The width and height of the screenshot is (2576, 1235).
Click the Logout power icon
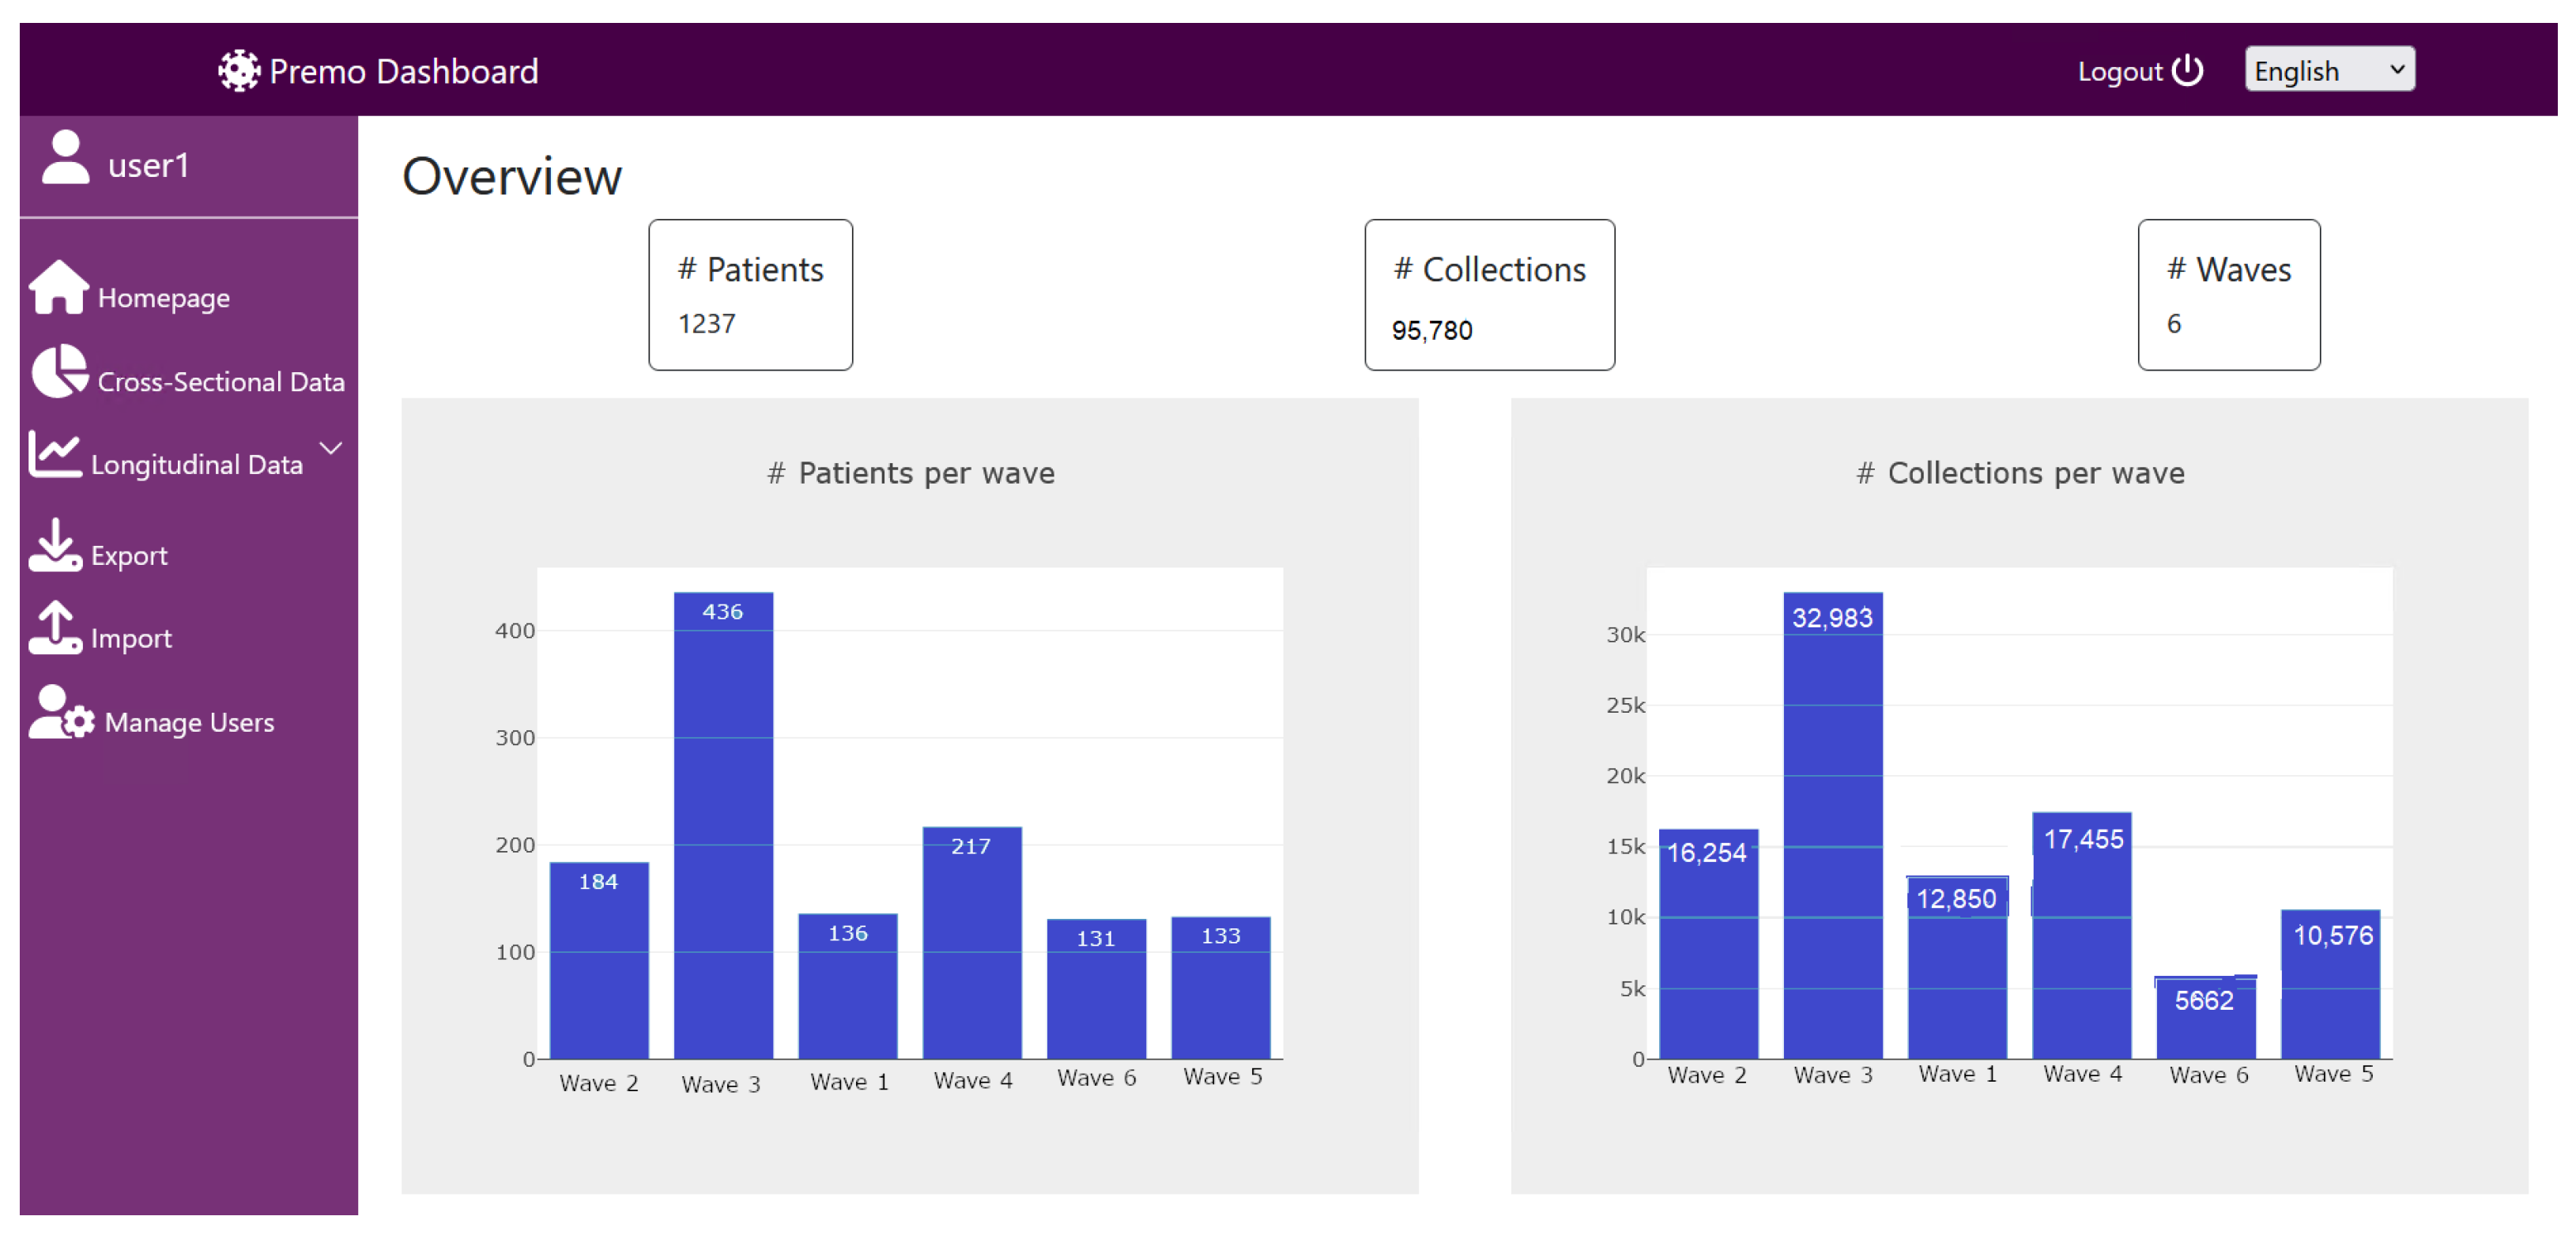2188,70
